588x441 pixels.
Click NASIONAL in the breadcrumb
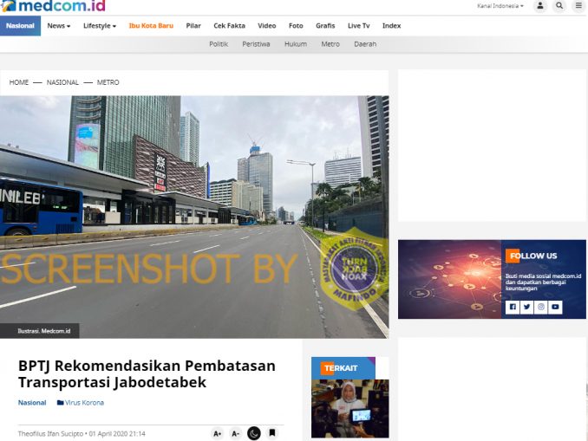[62, 82]
